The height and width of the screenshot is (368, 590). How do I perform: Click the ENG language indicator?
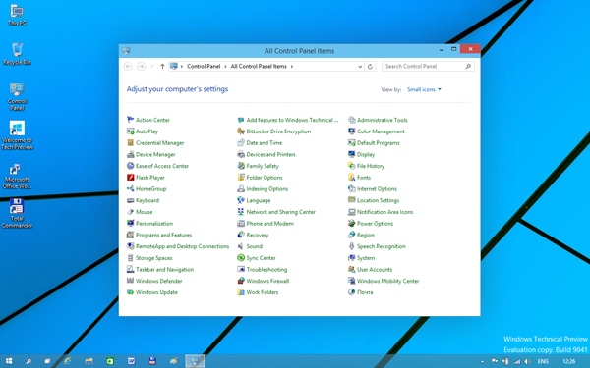543,361
